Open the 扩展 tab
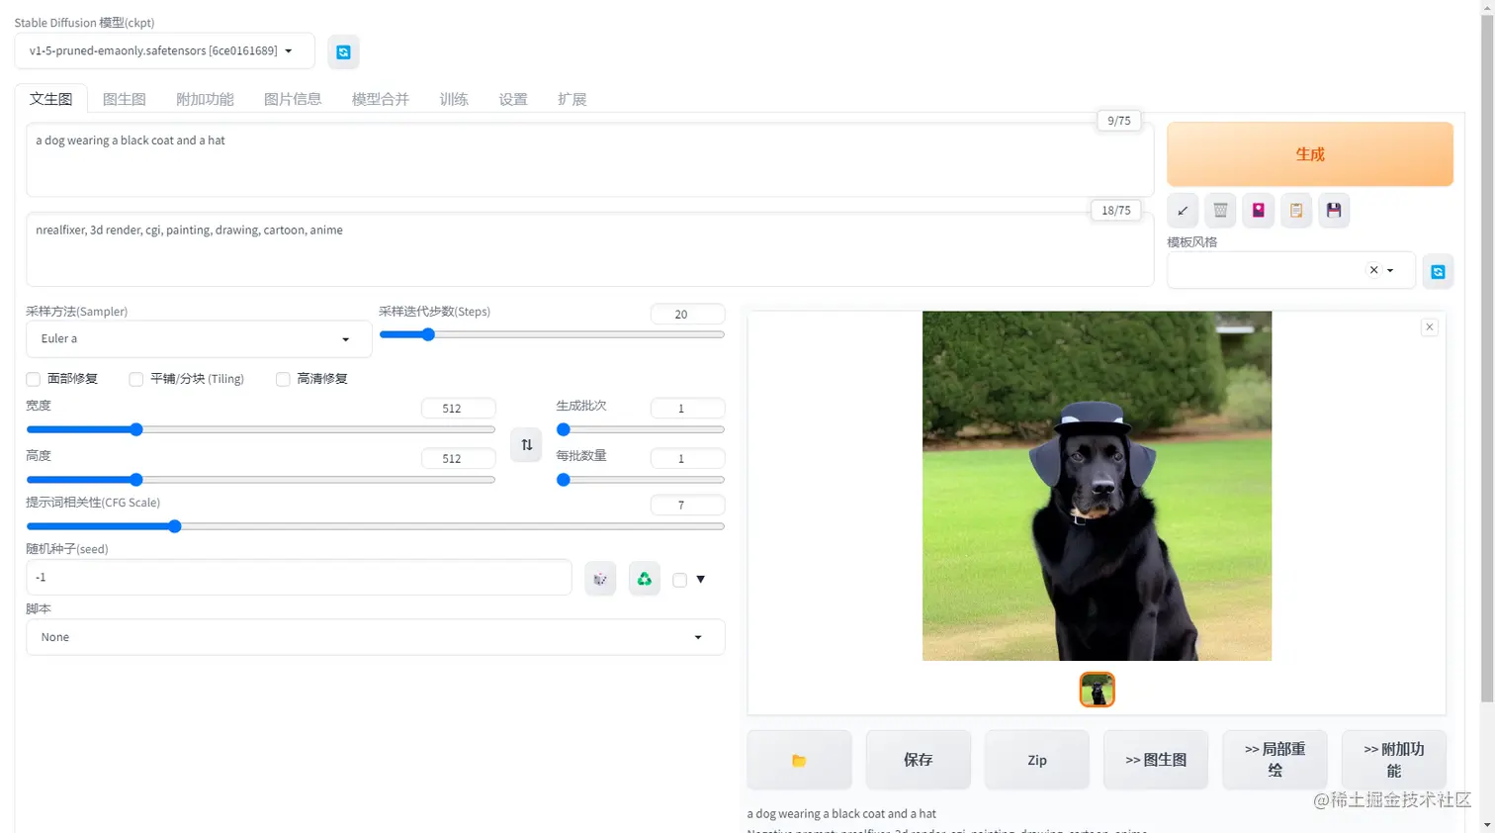 point(572,99)
